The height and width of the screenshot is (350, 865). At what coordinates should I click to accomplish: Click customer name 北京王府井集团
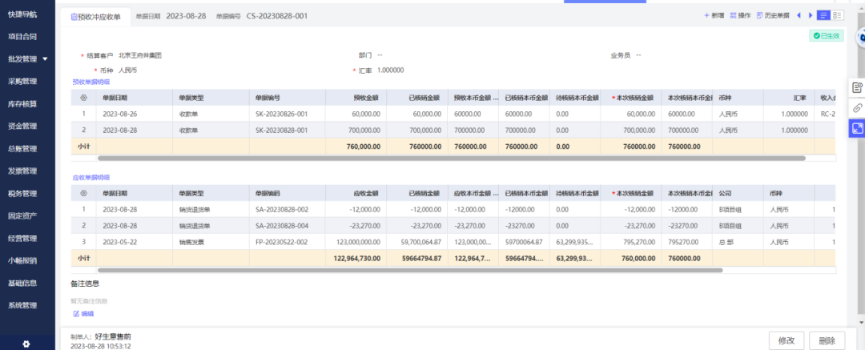140,55
